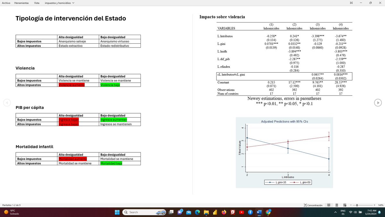Open Power BI from taskbar
This screenshot has width=385, height=217.
click(x=215, y=212)
